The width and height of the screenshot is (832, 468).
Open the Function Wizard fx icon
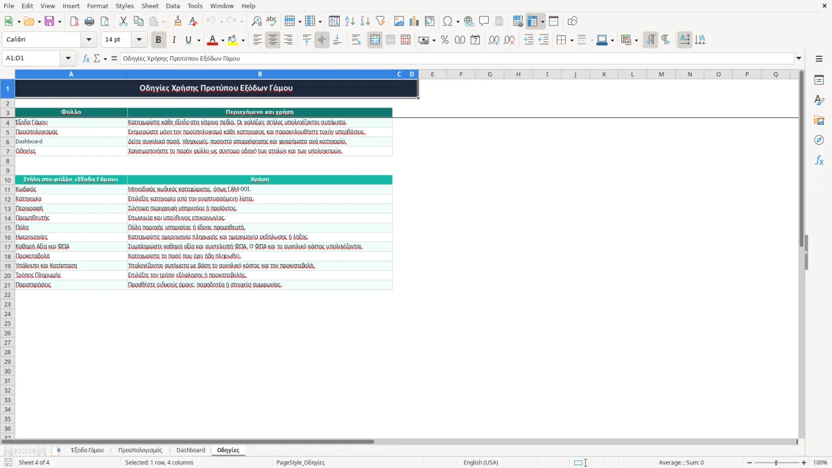[86, 58]
